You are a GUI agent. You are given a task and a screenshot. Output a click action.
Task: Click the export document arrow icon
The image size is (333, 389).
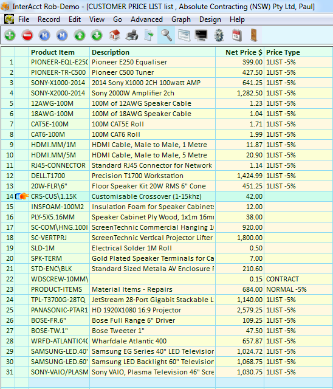(x=149, y=35)
